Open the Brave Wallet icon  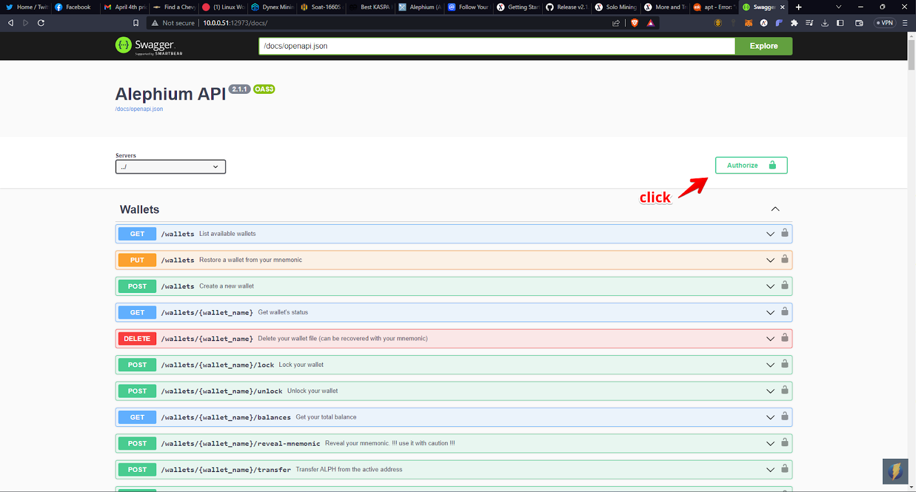coord(859,23)
